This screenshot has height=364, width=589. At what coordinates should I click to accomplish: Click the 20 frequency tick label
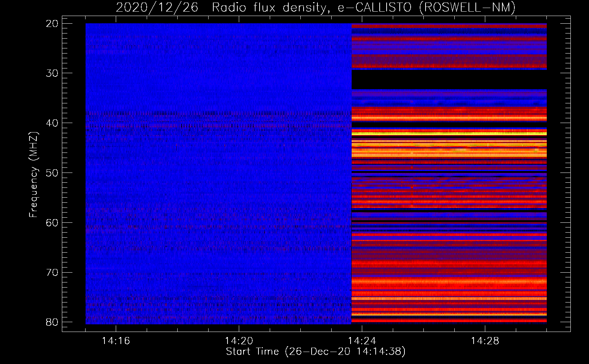[52, 24]
